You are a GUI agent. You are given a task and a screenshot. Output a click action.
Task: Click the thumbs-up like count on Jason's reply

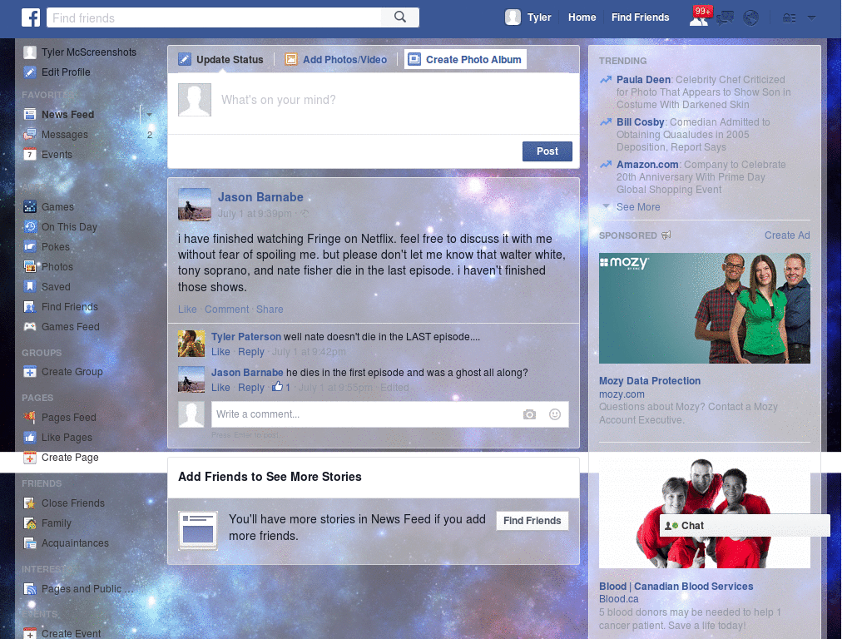tap(281, 387)
